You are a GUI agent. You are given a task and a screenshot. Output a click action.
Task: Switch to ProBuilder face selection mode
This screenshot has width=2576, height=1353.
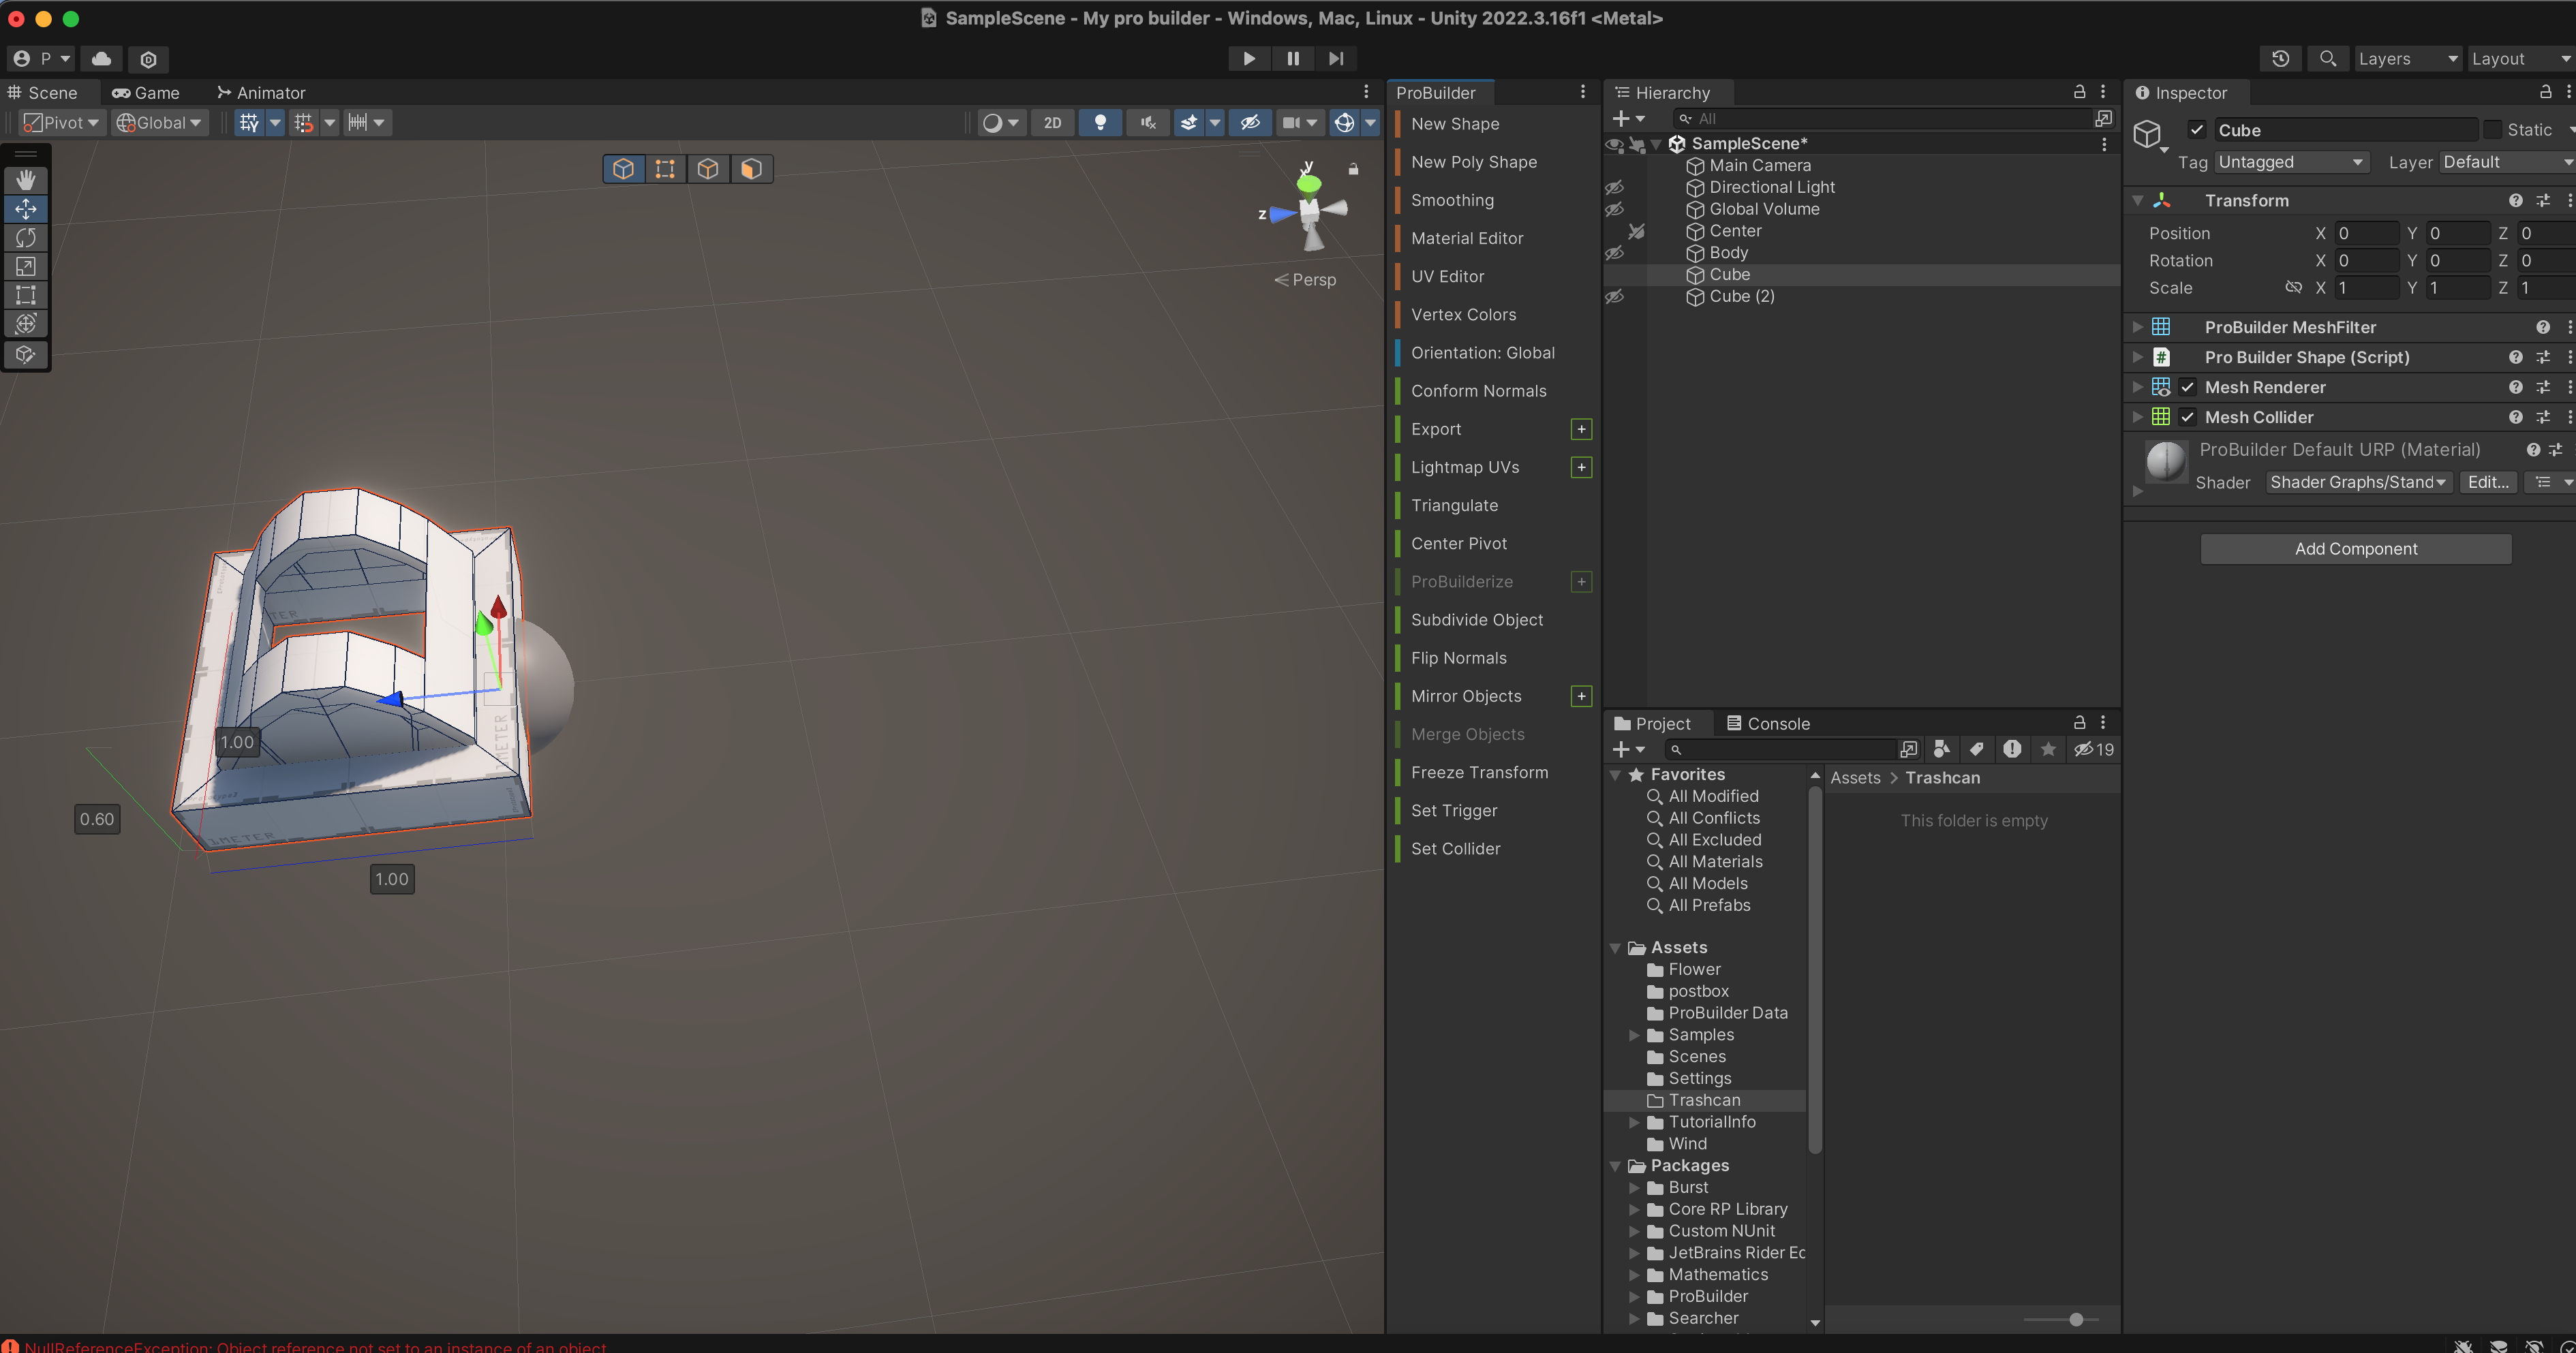[x=751, y=169]
